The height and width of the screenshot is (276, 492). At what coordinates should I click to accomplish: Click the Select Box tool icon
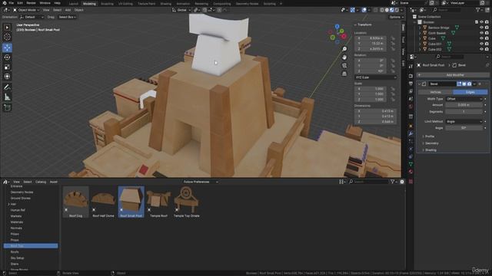pyautogui.click(x=7, y=28)
